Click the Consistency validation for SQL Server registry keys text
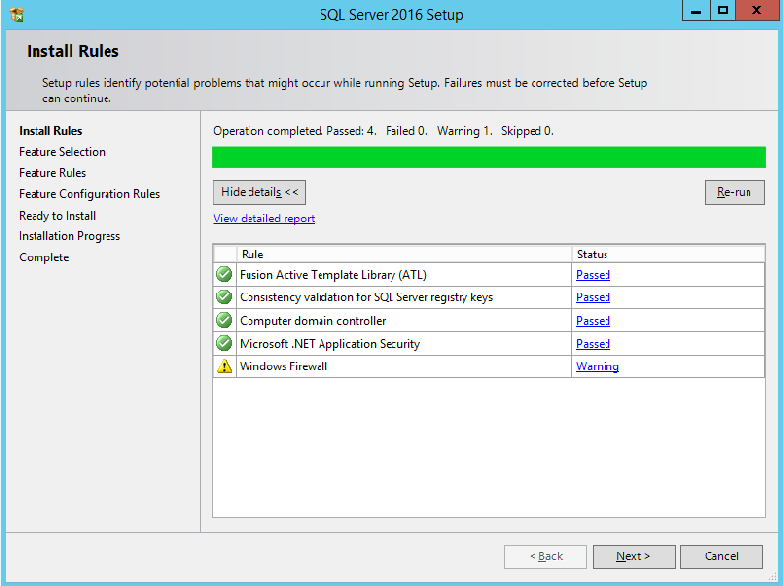The width and height of the screenshot is (784, 586). pos(367,297)
